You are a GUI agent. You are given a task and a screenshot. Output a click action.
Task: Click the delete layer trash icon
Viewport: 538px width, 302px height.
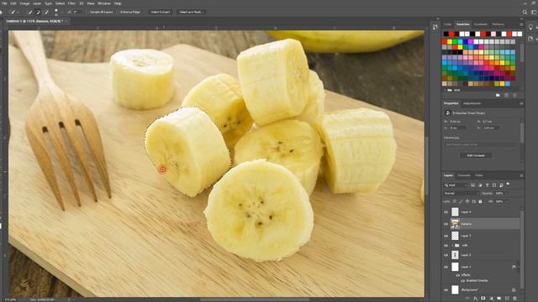tap(515, 299)
